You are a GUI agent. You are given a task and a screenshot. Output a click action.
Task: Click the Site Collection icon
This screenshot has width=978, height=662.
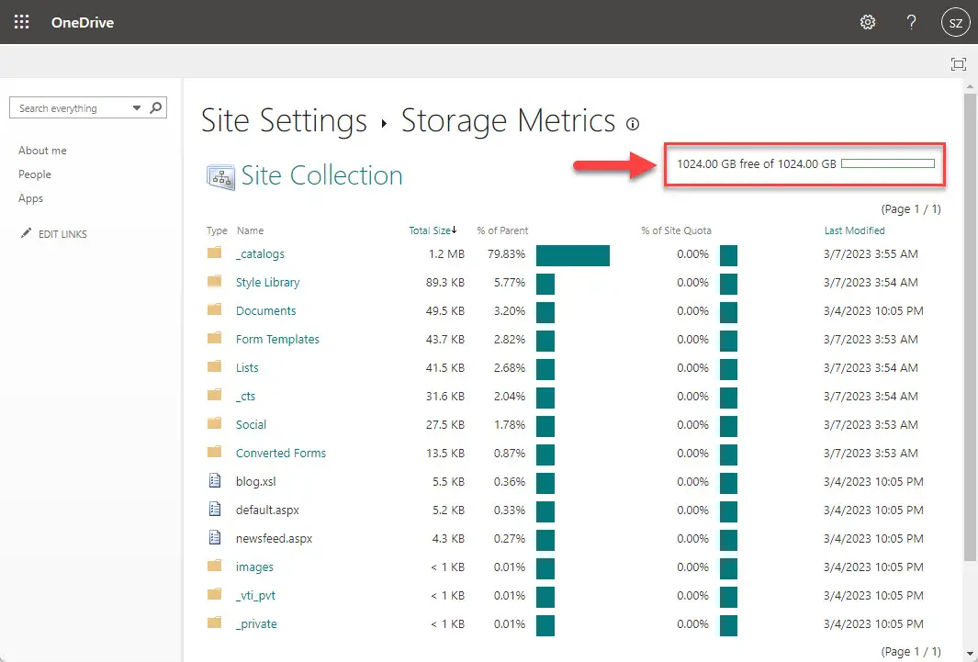[x=220, y=176]
